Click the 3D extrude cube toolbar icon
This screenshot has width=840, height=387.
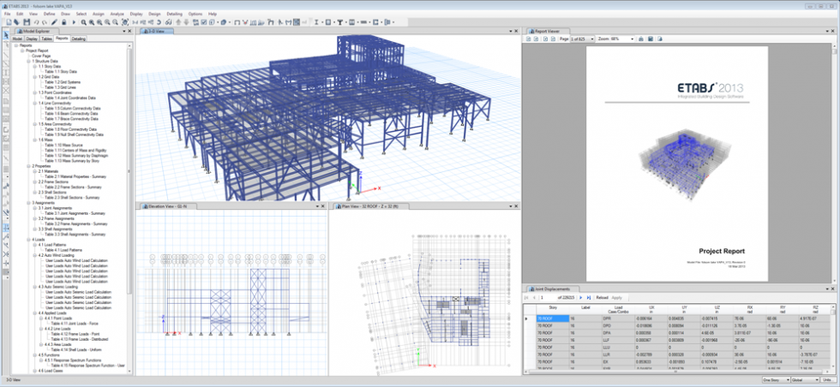tap(224, 22)
